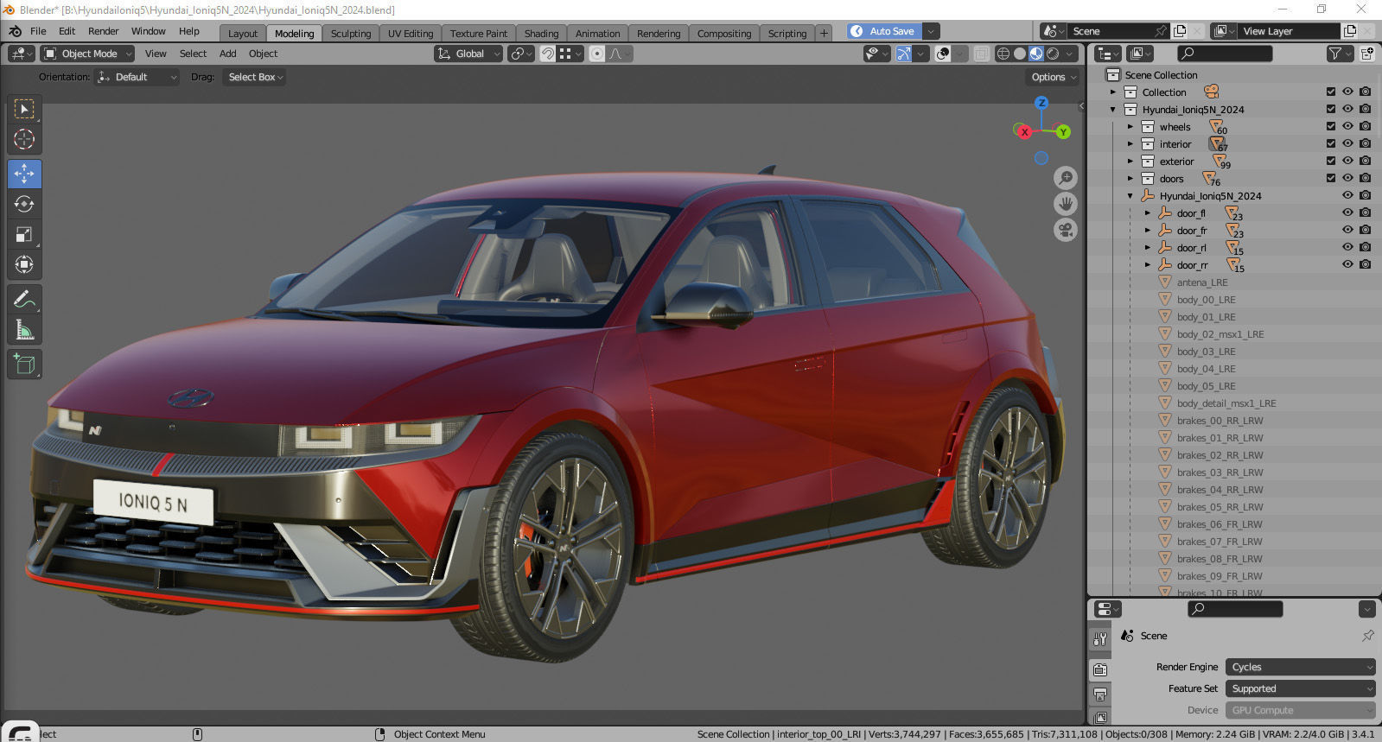Open the Render menu

[103, 31]
